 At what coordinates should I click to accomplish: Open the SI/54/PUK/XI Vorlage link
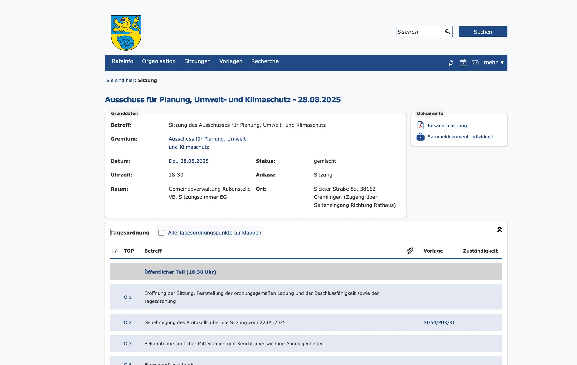[x=439, y=322]
